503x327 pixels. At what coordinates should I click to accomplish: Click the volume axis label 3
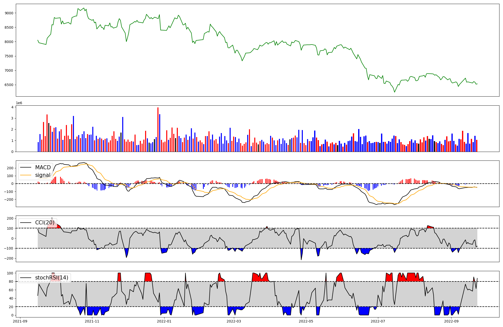(12, 118)
